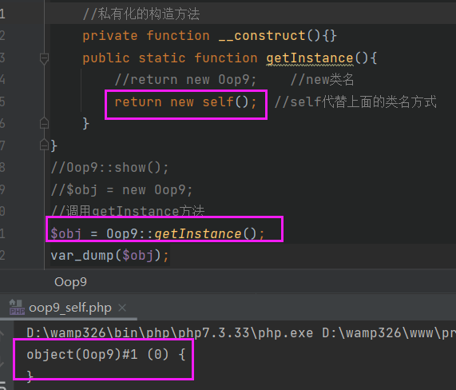Click the 'object(Oop9)#1 (0) {' output line
The width and height of the screenshot is (456, 390).
[x=106, y=355]
